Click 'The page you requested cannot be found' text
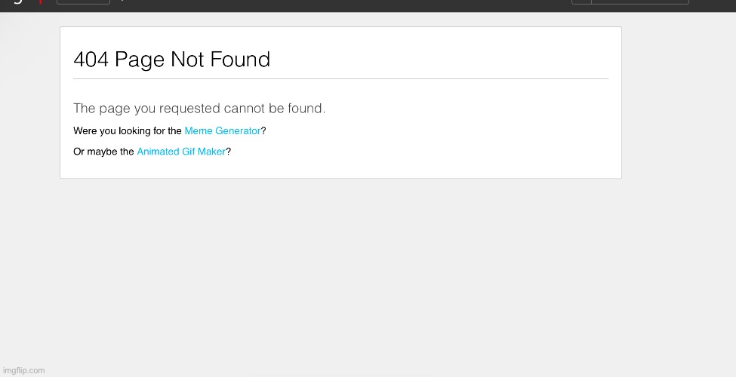 pyautogui.click(x=199, y=109)
